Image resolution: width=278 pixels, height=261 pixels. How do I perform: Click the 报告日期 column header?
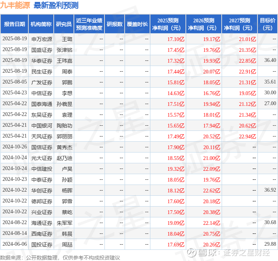(x=14, y=24)
